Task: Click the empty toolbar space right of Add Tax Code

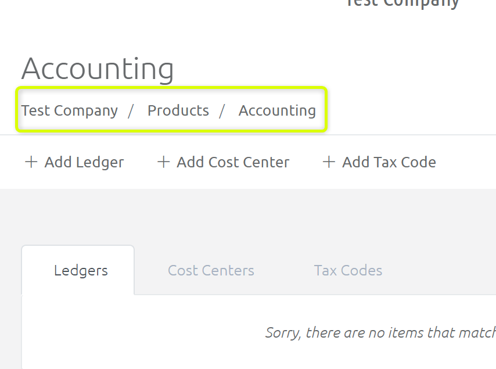Action: (x=465, y=162)
